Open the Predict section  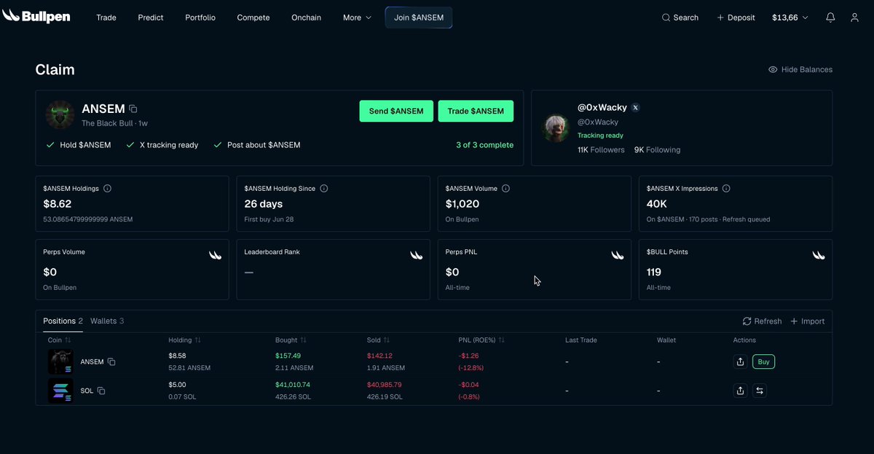pyautogui.click(x=151, y=17)
